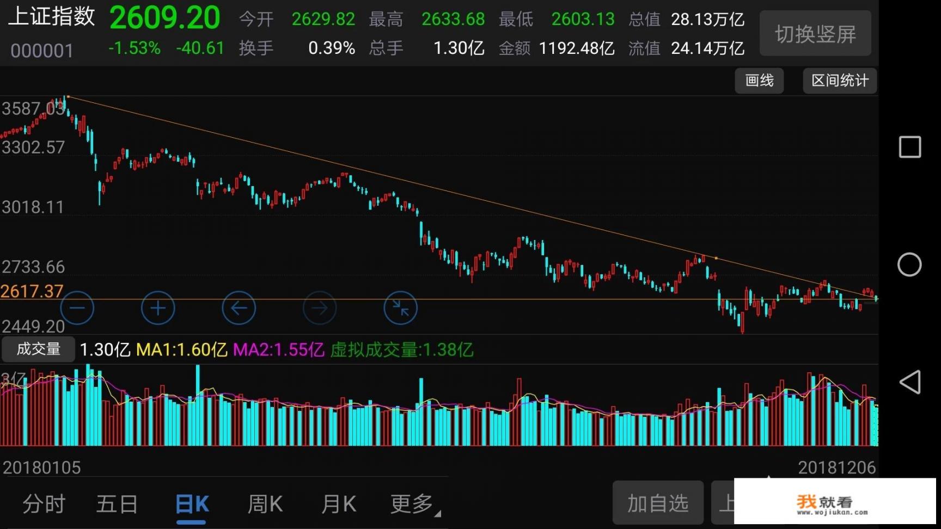This screenshot has height=529, width=941.
Task: Tap the low price 2603.13
Action: 583,19
